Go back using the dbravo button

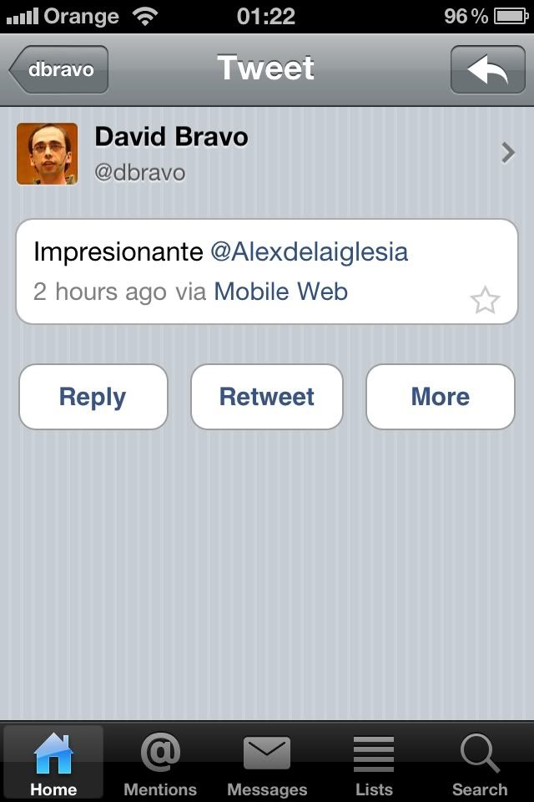58,69
